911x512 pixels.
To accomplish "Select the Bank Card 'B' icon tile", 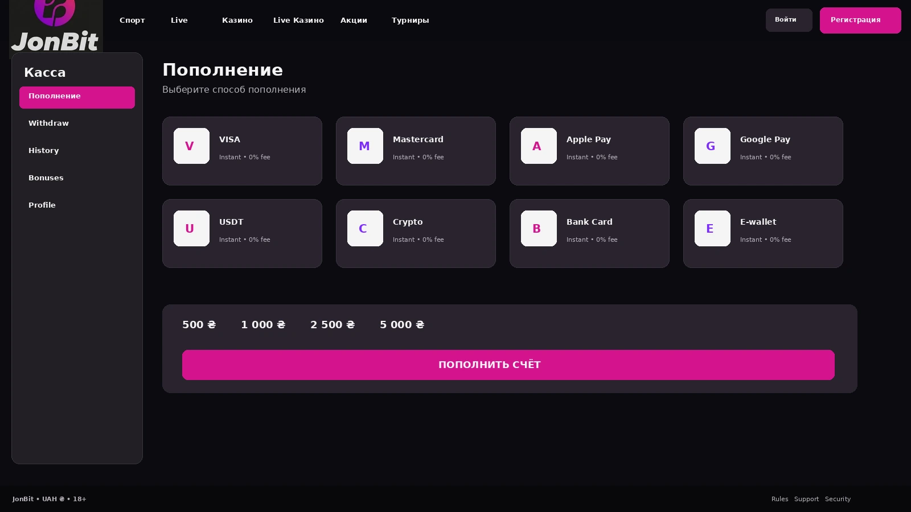I will (x=539, y=229).
